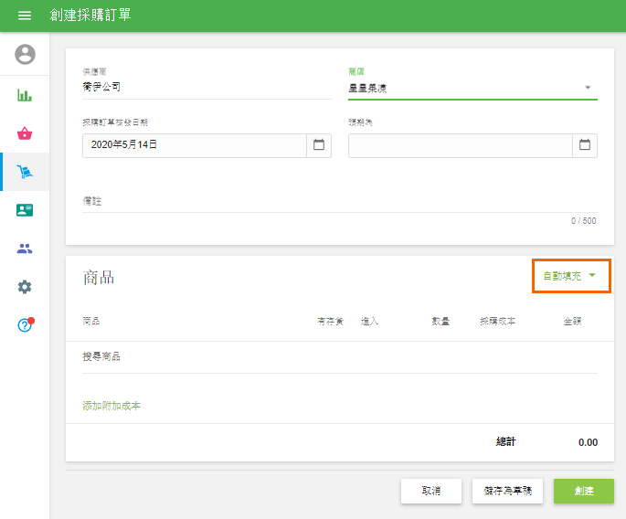Click the 進入 column header

click(x=369, y=322)
